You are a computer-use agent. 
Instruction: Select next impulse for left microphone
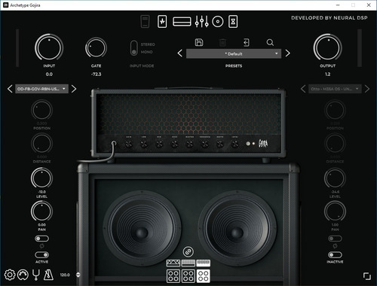tap(74, 89)
